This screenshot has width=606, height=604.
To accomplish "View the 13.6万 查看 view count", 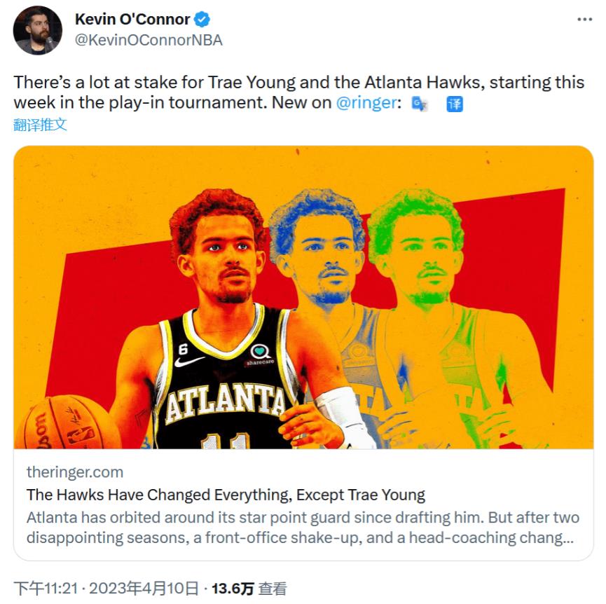I will click(249, 589).
